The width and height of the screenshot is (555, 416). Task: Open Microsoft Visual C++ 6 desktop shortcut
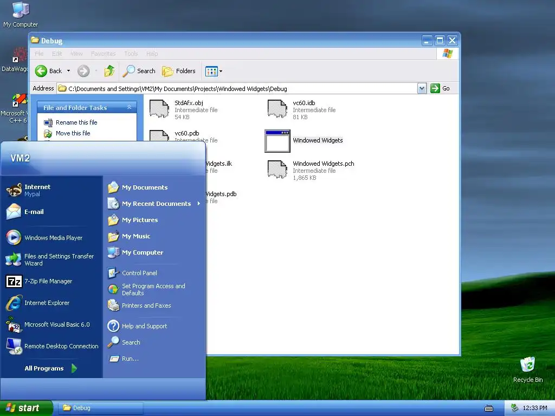pos(14,108)
